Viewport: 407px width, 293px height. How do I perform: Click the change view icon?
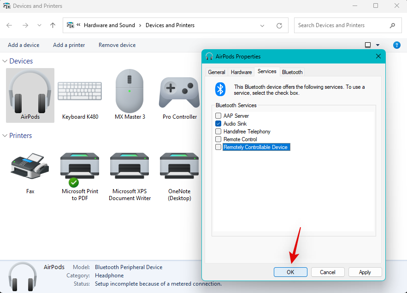tap(368, 45)
